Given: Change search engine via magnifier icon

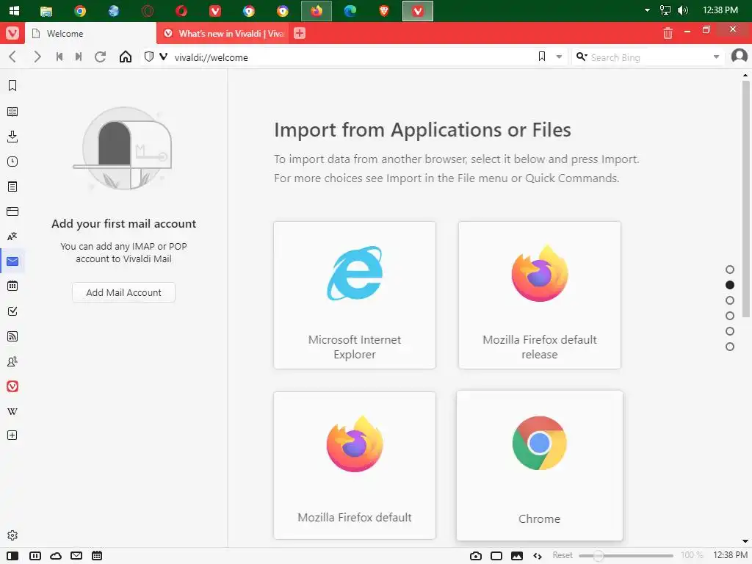Looking at the screenshot, I should (582, 57).
